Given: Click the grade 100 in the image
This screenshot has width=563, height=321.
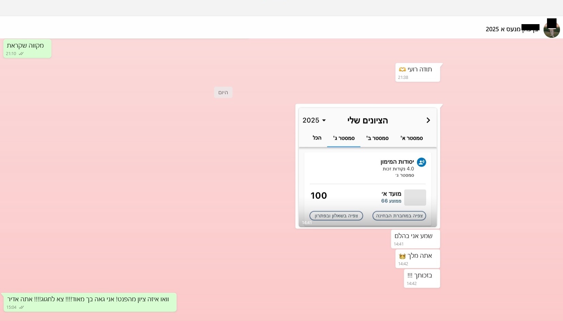Looking at the screenshot, I should tap(319, 196).
